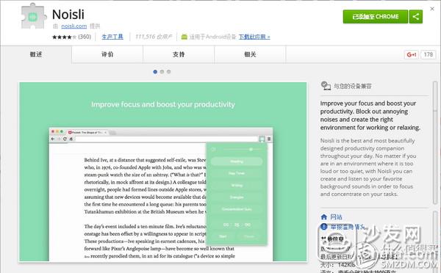Click the 111,516 users count text

tap(154, 37)
